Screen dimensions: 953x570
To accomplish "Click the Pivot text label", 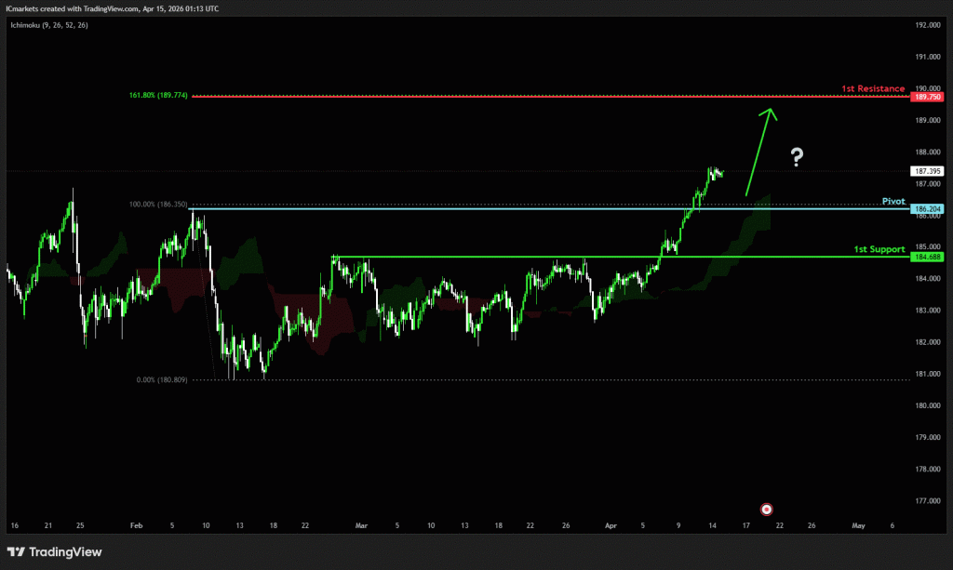I will (893, 201).
